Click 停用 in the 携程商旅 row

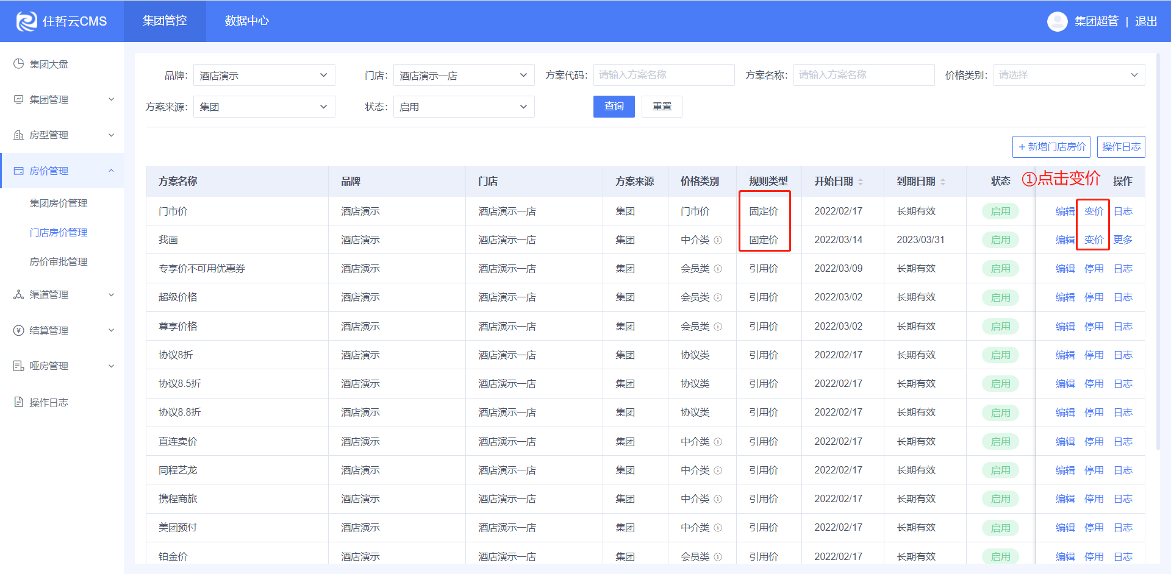coord(1094,499)
